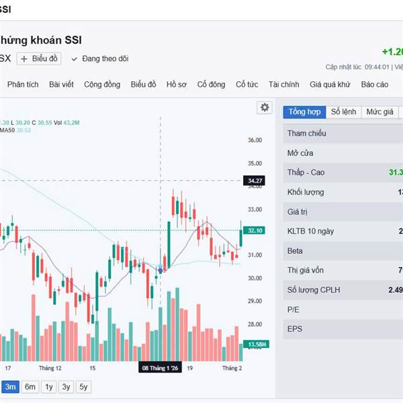Open the Tài chính tab
The height and width of the screenshot is (403, 403).
(283, 85)
